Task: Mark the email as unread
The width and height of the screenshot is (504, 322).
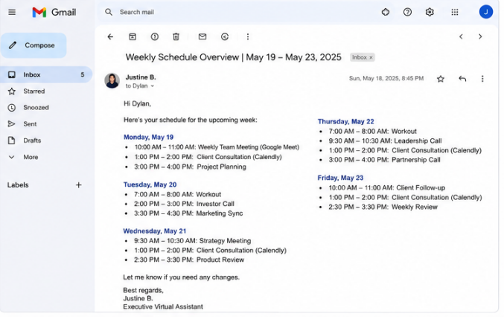Action: coord(202,36)
